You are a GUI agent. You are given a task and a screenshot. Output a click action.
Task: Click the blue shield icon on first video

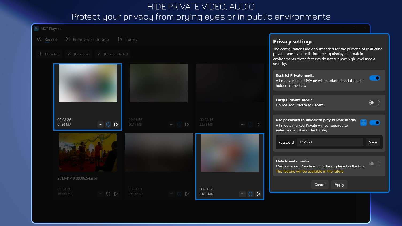point(108,124)
